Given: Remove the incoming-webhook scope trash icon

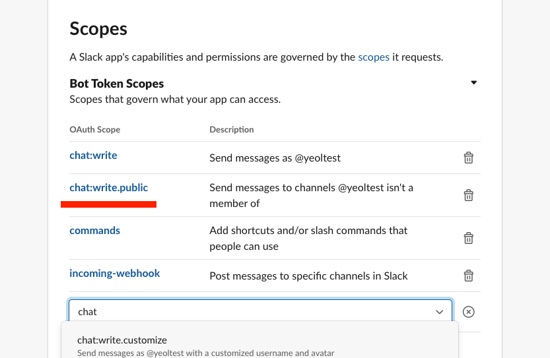Looking at the screenshot, I should tap(468, 276).
